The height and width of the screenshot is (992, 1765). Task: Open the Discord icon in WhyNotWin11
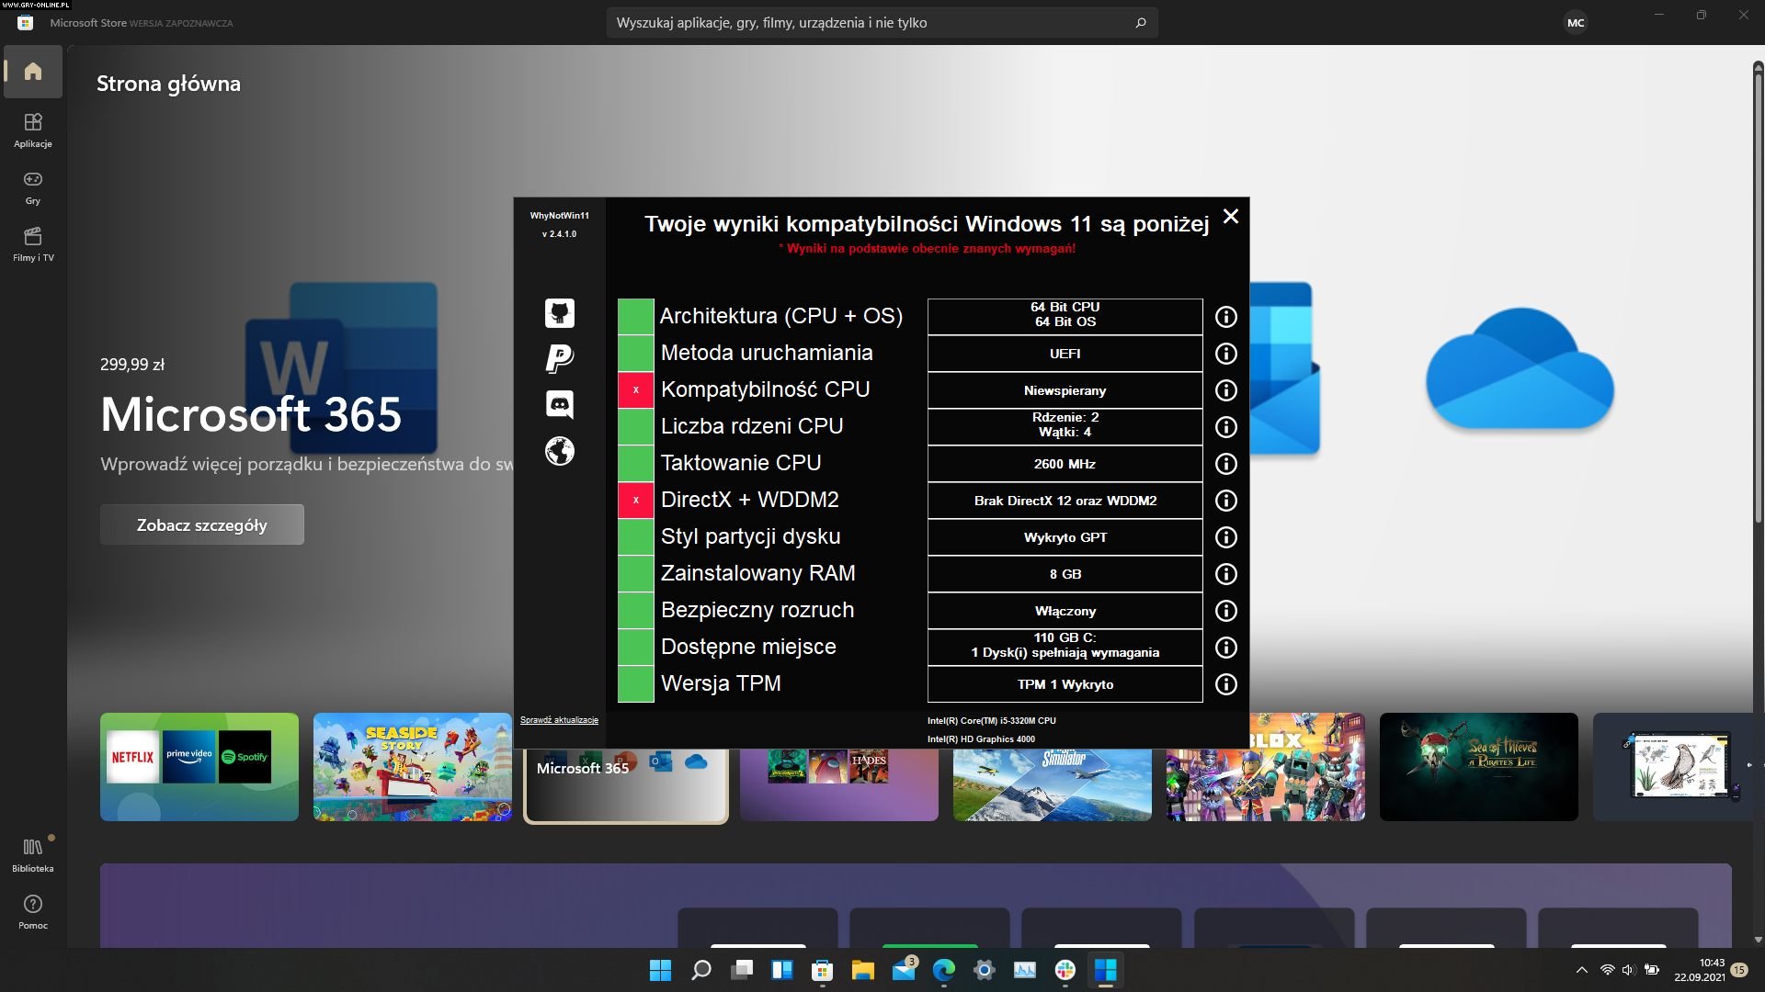(x=559, y=404)
